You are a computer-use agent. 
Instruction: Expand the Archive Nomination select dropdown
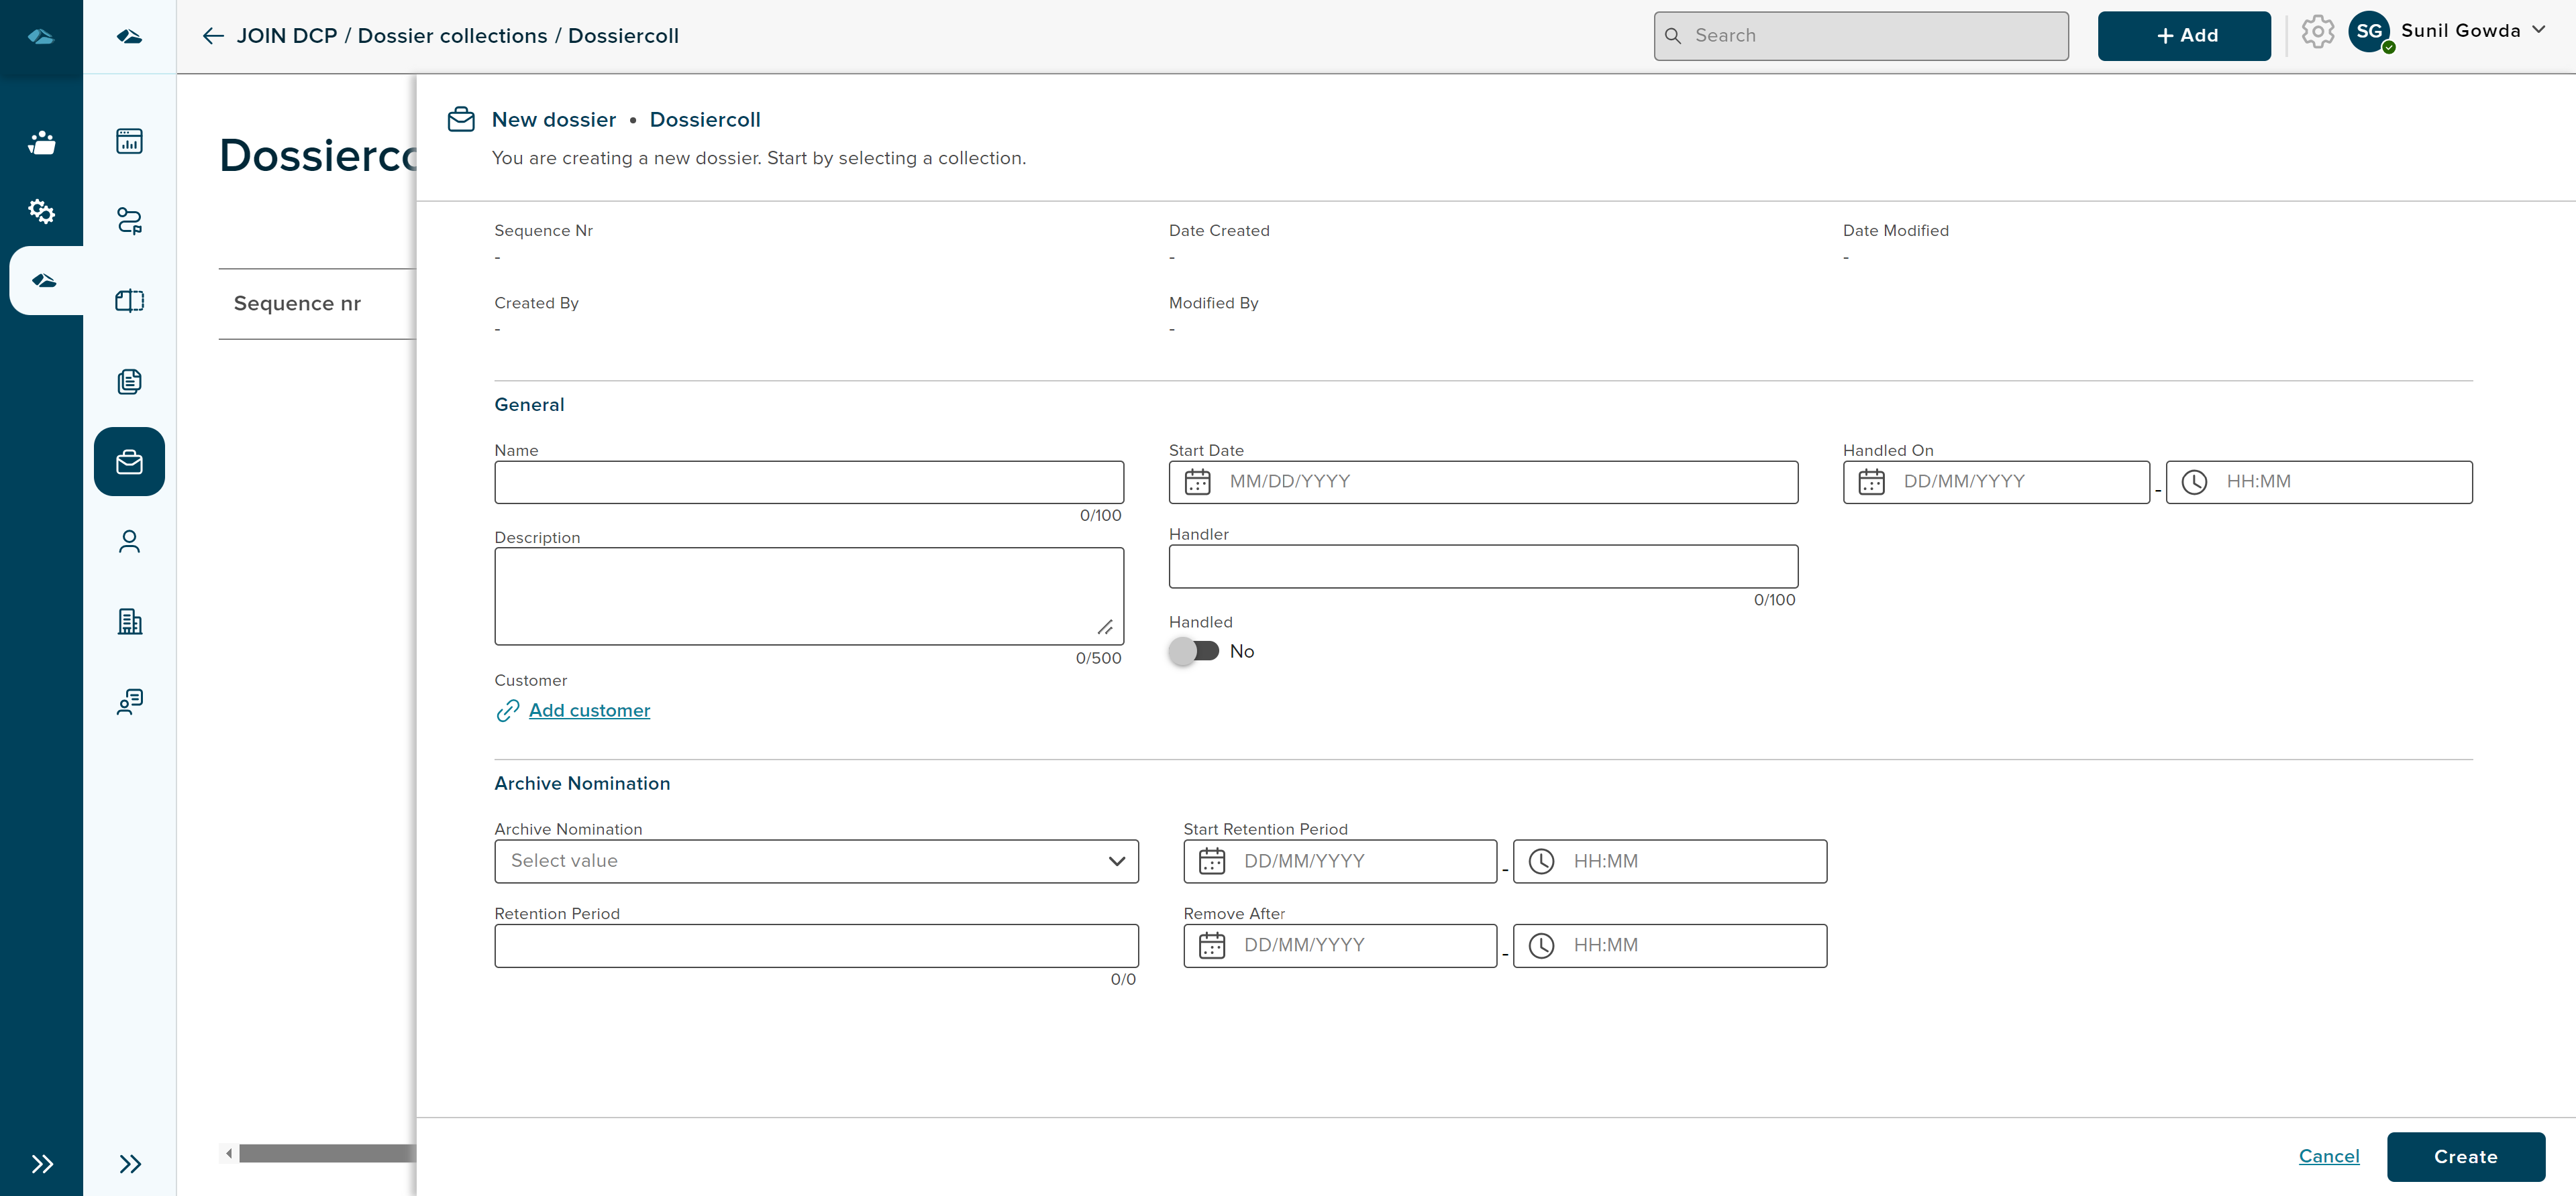(x=816, y=861)
